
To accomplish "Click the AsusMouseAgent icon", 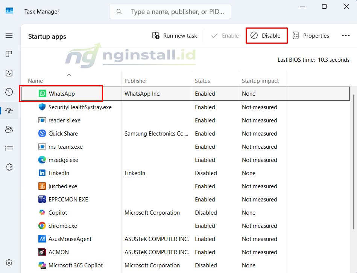I will [x=42, y=239].
